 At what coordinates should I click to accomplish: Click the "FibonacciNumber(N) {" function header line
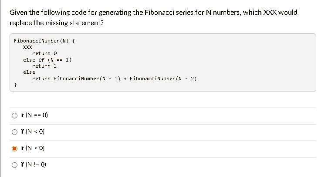(45, 41)
